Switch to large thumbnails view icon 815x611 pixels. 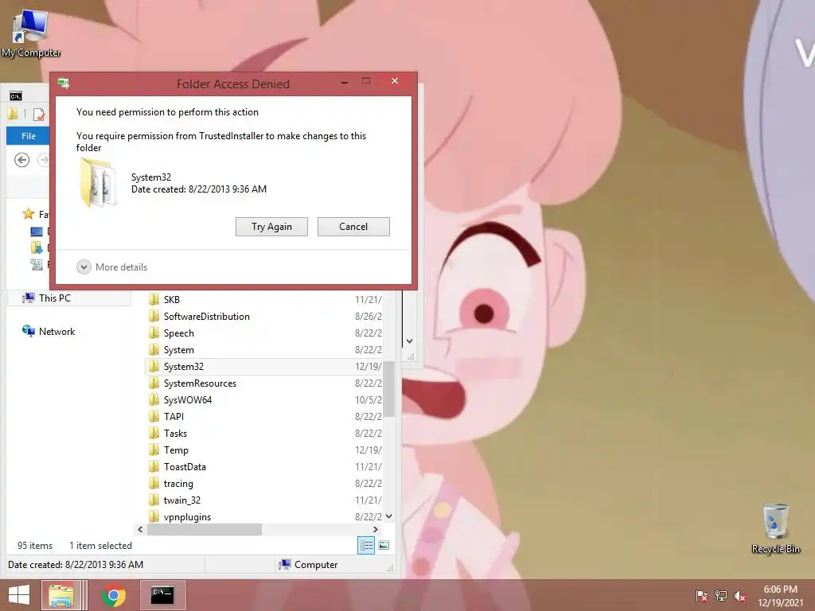pos(384,546)
